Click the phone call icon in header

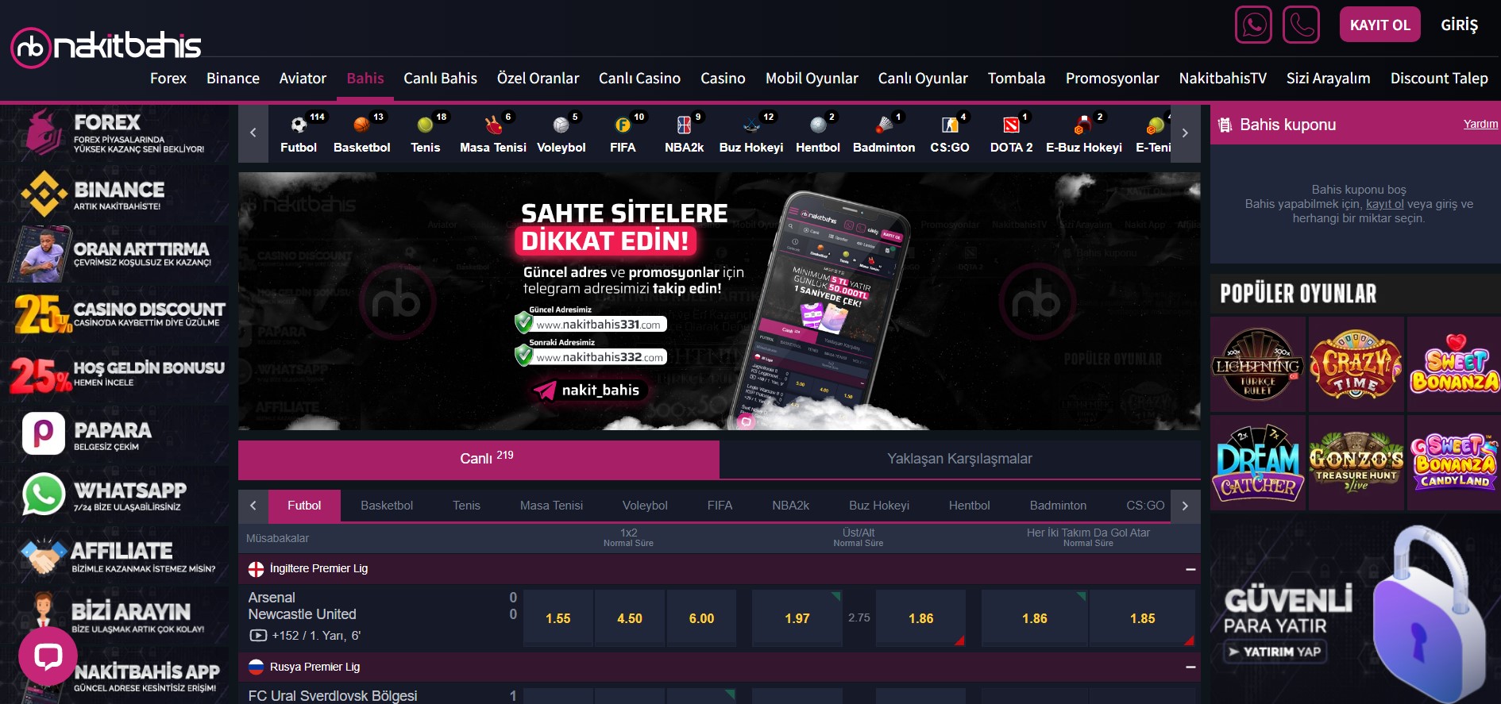tap(1301, 25)
